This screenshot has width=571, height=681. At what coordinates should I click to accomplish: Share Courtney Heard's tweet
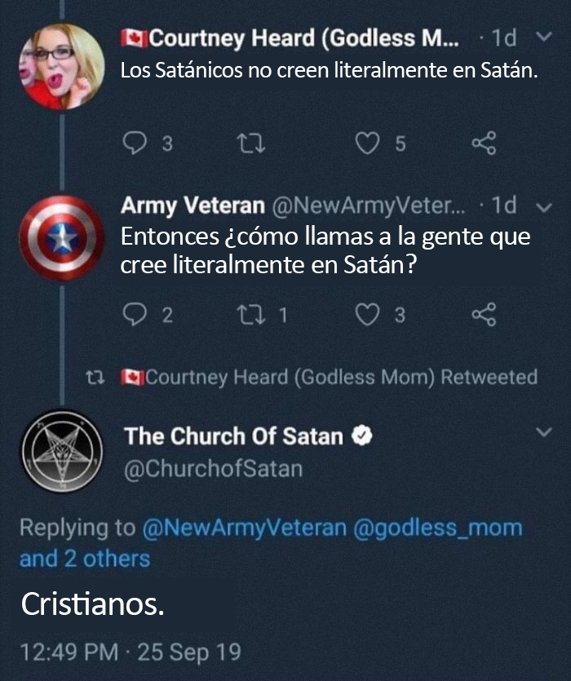click(484, 144)
